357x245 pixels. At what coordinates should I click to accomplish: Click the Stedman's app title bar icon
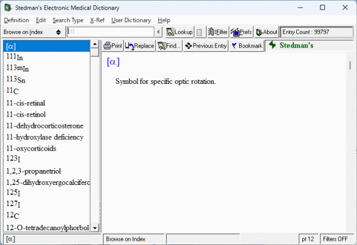click(x=8, y=8)
